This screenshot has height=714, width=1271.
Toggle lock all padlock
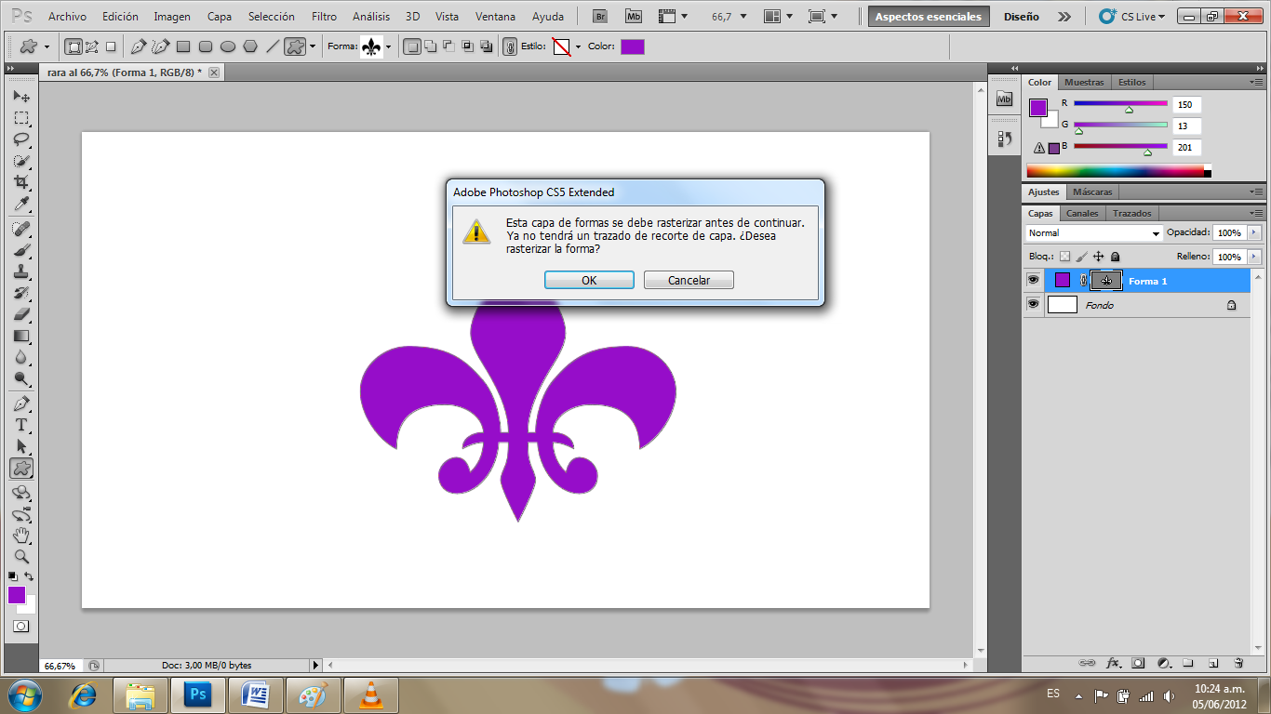pos(1115,257)
